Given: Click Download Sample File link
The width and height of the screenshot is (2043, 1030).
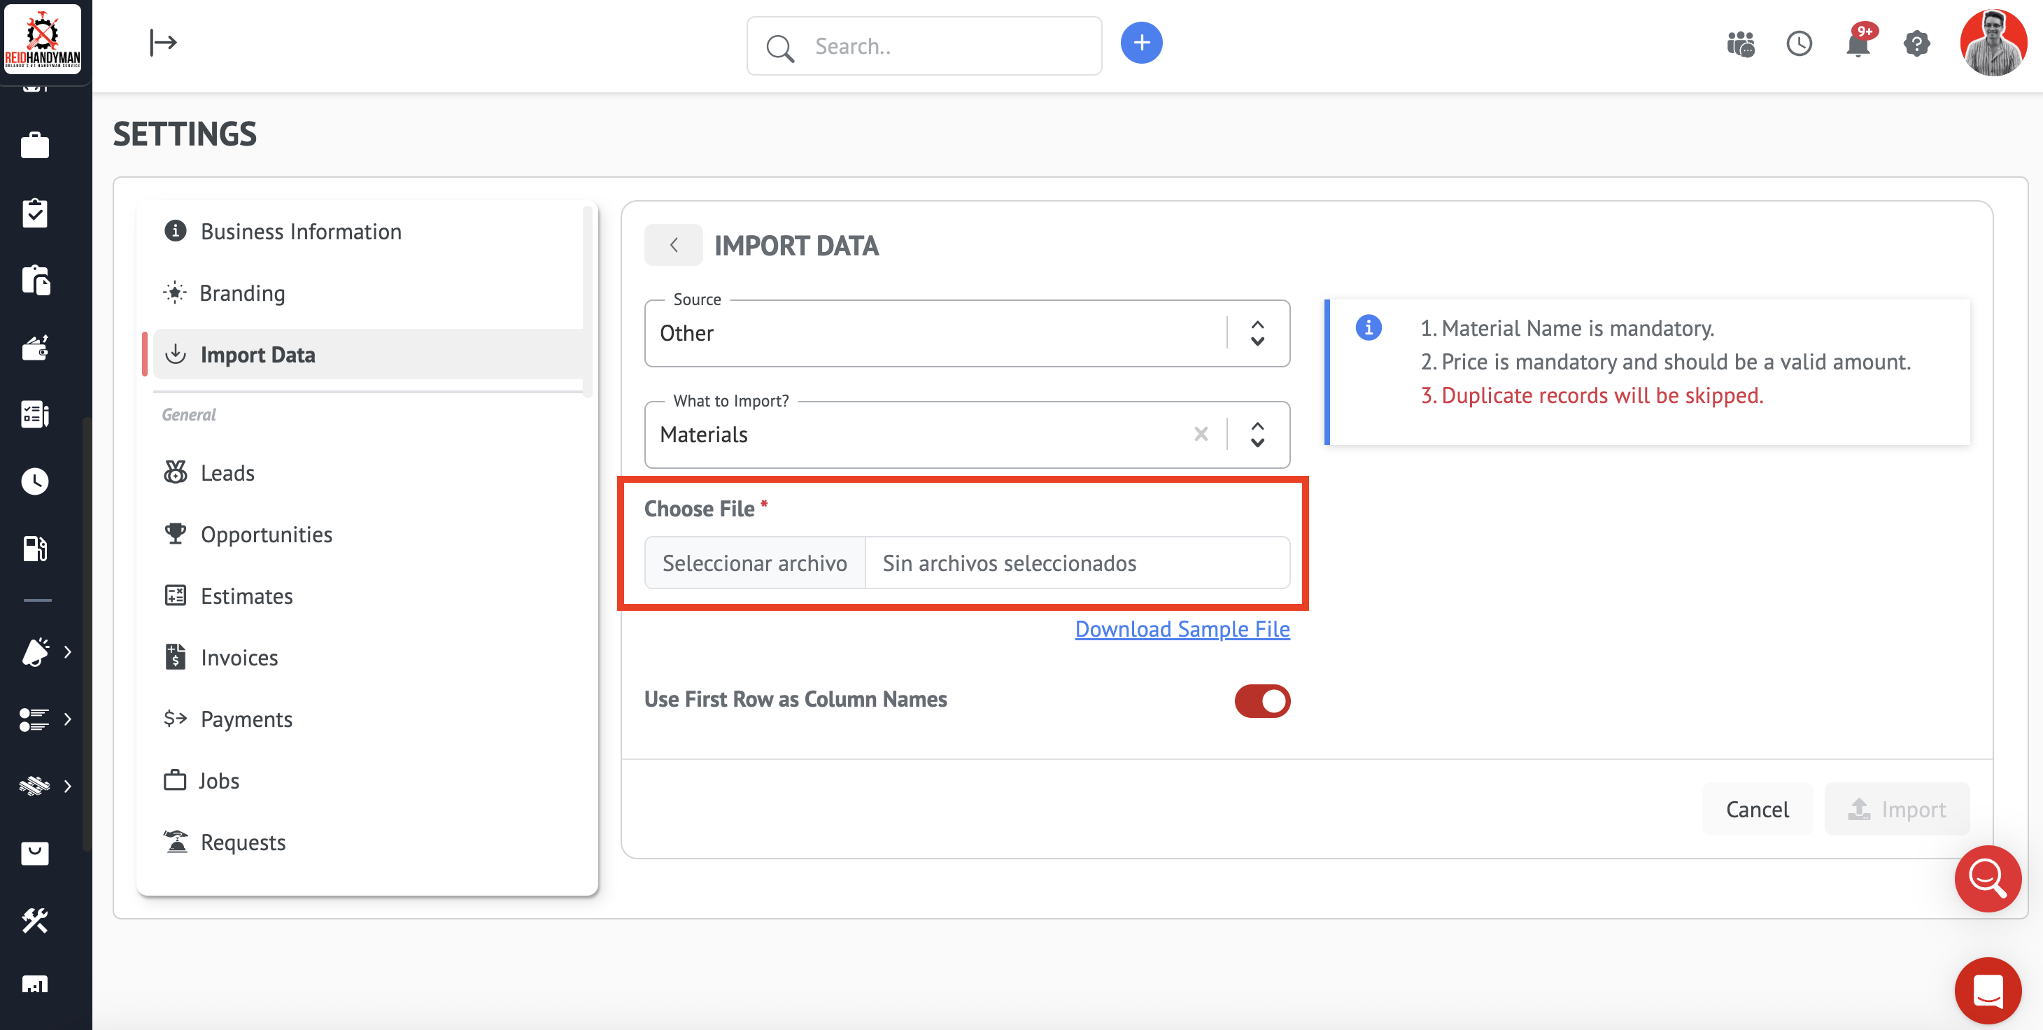Looking at the screenshot, I should (x=1182, y=629).
